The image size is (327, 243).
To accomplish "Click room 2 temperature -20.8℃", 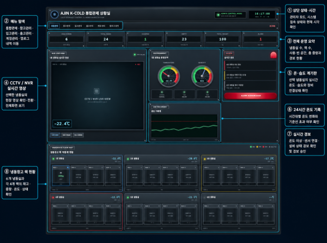I will [x=192, y=159].
